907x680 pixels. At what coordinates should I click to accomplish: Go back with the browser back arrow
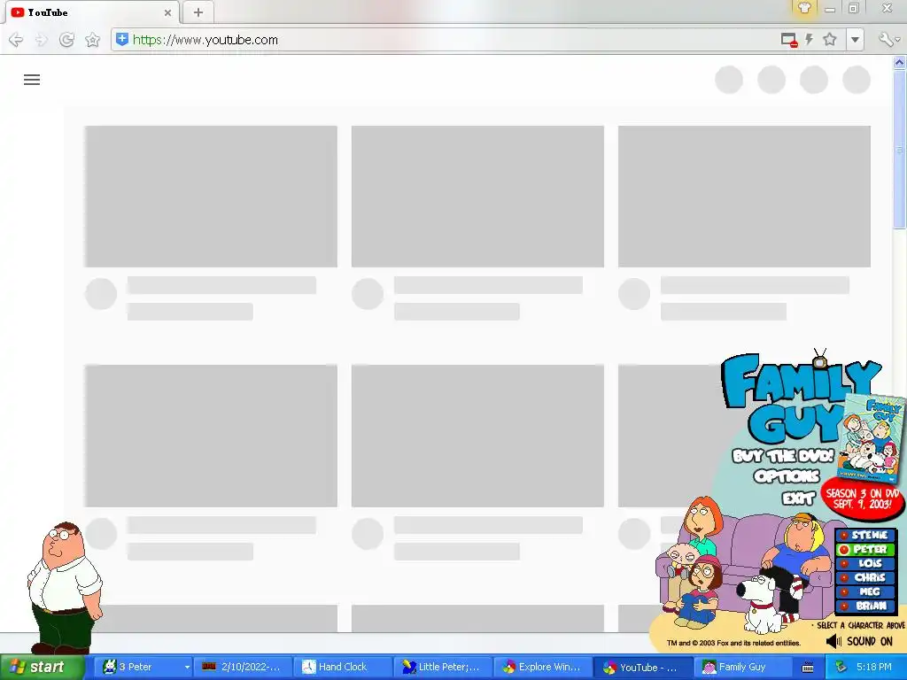pos(16,40)
